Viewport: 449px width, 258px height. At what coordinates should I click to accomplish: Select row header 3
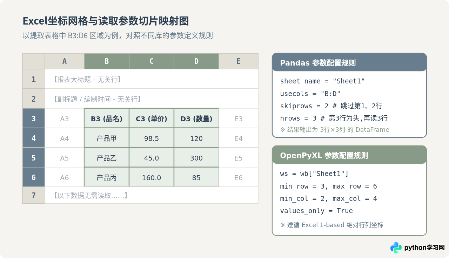point(34,118)
